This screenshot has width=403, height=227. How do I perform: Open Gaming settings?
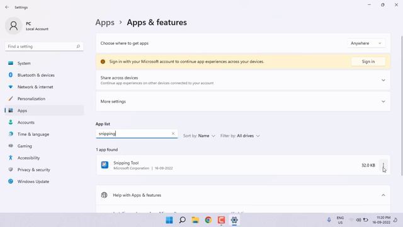point(44,146)
